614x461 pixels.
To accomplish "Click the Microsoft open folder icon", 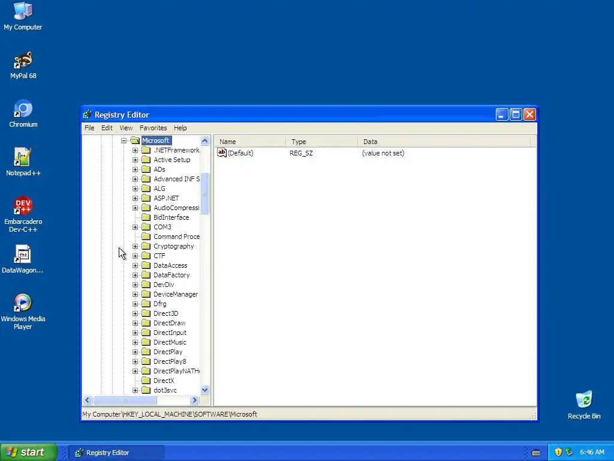I will pyautogui.click(x=135, y=140).
